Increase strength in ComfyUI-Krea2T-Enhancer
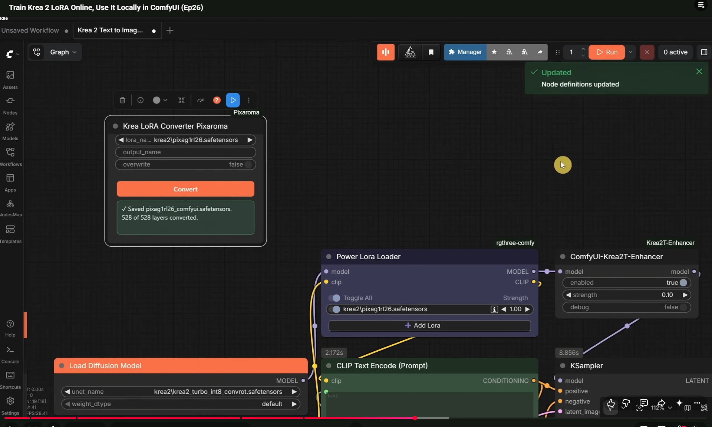This screenshot has width=712, height=427. click(x=685, y=295)
